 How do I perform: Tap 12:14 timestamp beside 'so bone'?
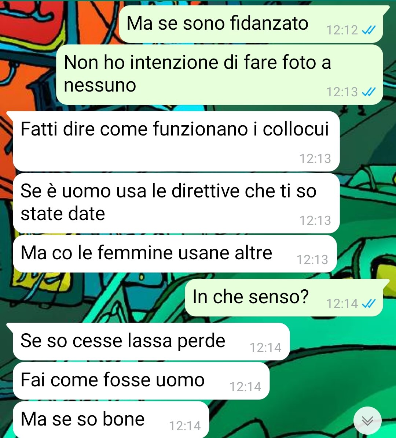(x=185, y=426)
